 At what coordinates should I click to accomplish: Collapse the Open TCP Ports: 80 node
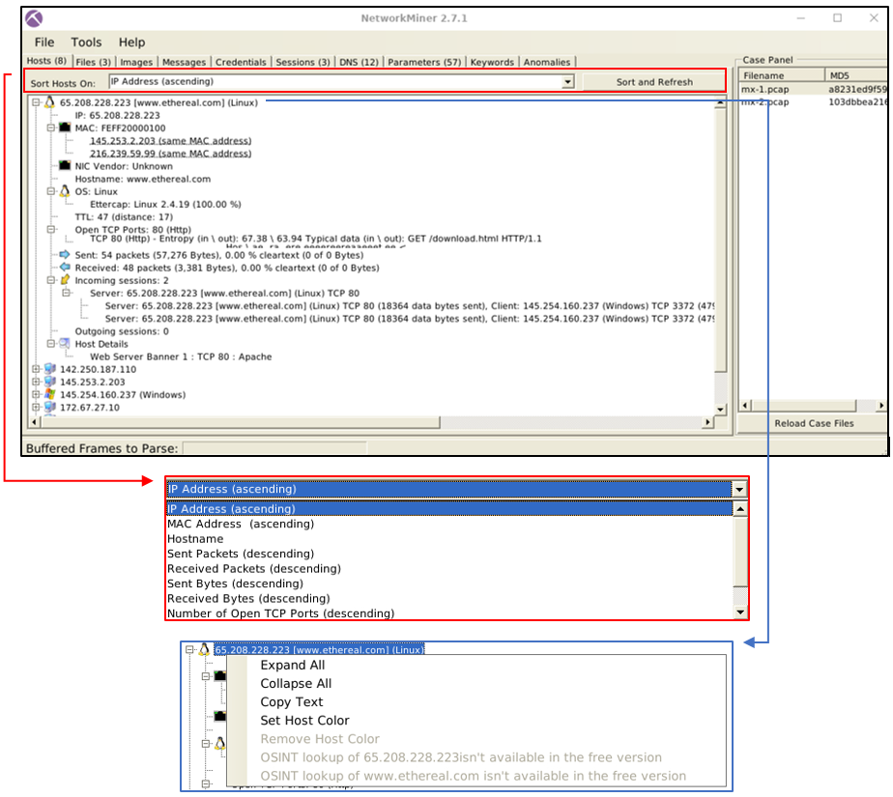point(51,230)
